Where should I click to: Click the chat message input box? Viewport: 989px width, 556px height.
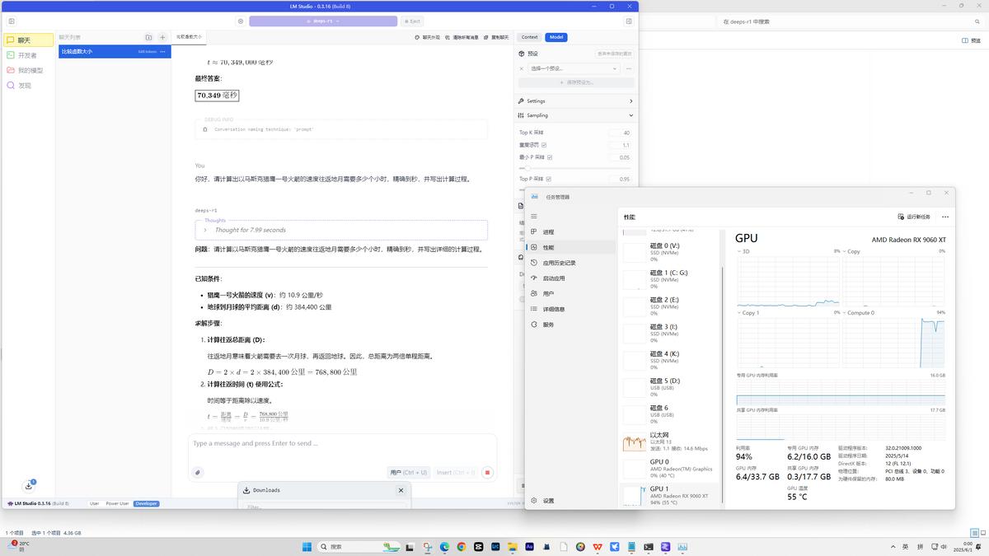point(342,445)
